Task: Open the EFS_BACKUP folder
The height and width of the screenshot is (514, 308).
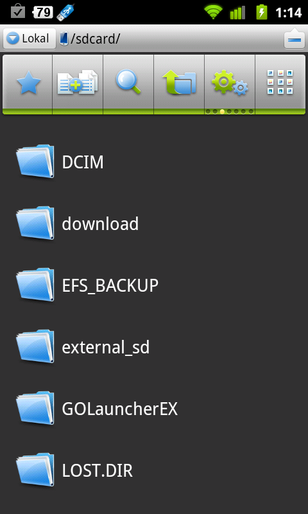Action: point(154,285)
